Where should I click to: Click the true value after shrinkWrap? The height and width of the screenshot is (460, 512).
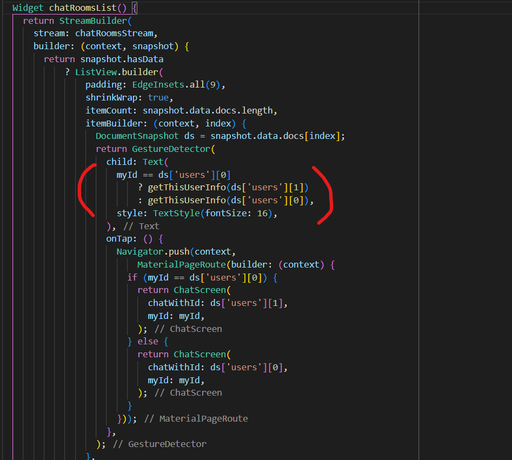point(158,98)
